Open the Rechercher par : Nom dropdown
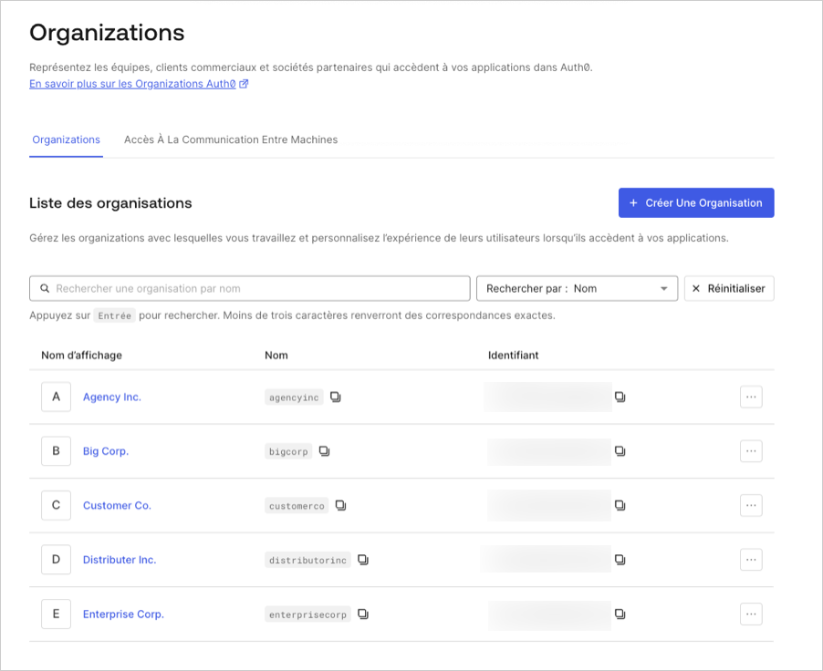Screen dimensions: 823x671 pyautogui.click(x=577, y=288)
